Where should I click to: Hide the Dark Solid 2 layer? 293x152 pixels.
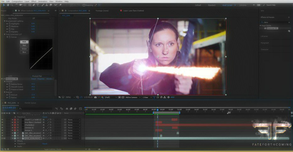click(x=3, y=120)
